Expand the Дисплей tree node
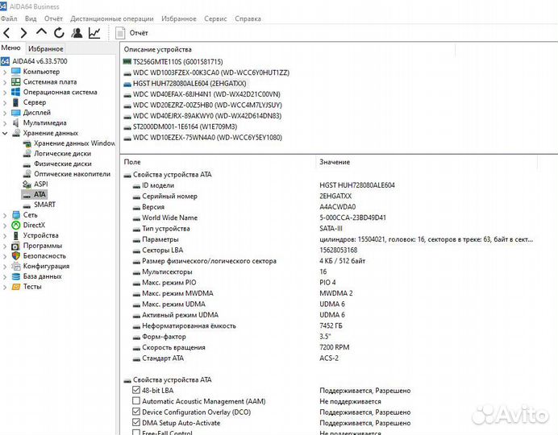Screen dimensions: 558x435 coord(5,114)
